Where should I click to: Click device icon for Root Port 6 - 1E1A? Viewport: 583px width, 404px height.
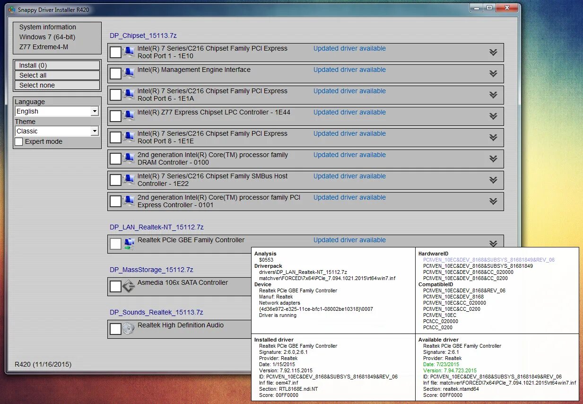129,95
